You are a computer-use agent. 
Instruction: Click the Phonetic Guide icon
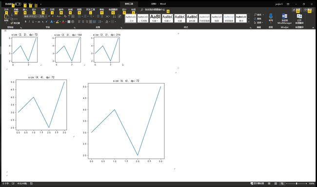pos(69,16)
